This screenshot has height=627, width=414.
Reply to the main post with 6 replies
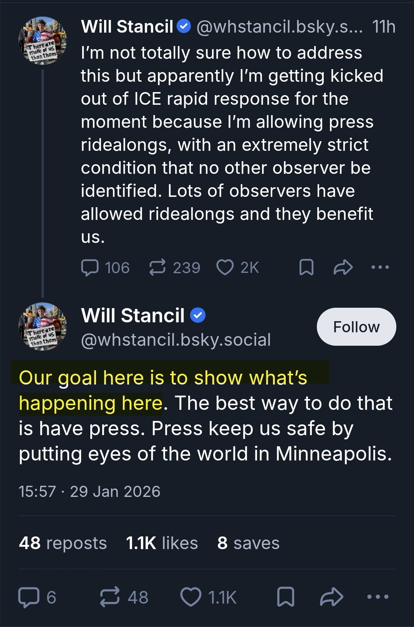click(x=29, y=597)
